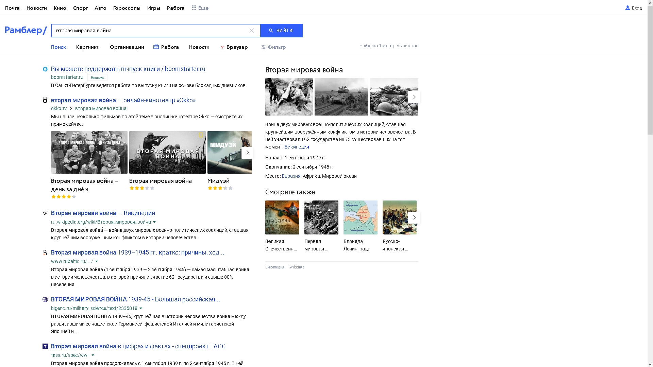Open the Браузер tab

(234, 47)
